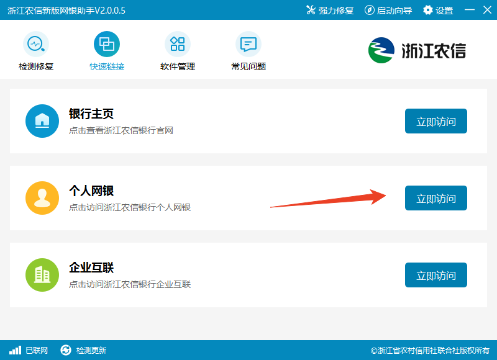This screenshot has height=360, width=497.
Task: Click the green building icon beside 企业互联
Action: click(42, 275)
